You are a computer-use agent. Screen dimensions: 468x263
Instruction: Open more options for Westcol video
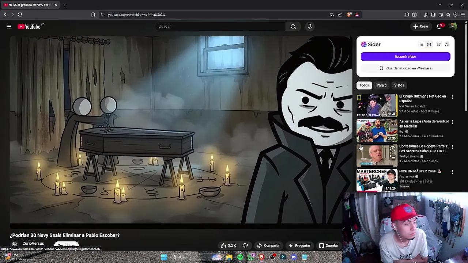coord(452,122)
